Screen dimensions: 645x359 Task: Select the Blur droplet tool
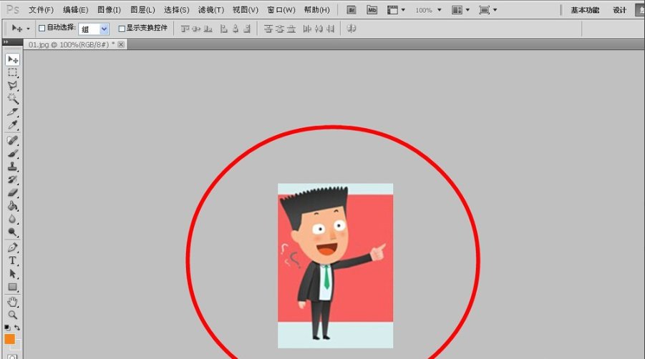pos(12,219)
